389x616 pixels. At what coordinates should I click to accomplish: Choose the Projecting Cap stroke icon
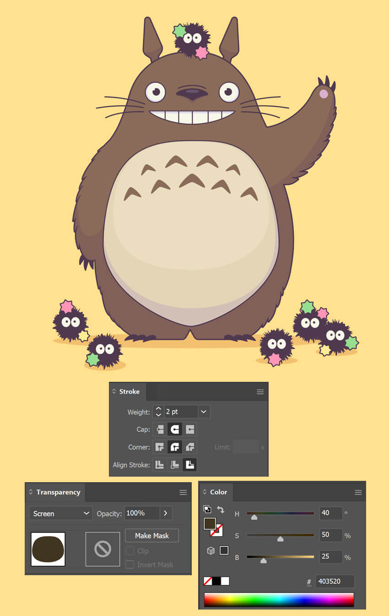click(x=190, y=429)
